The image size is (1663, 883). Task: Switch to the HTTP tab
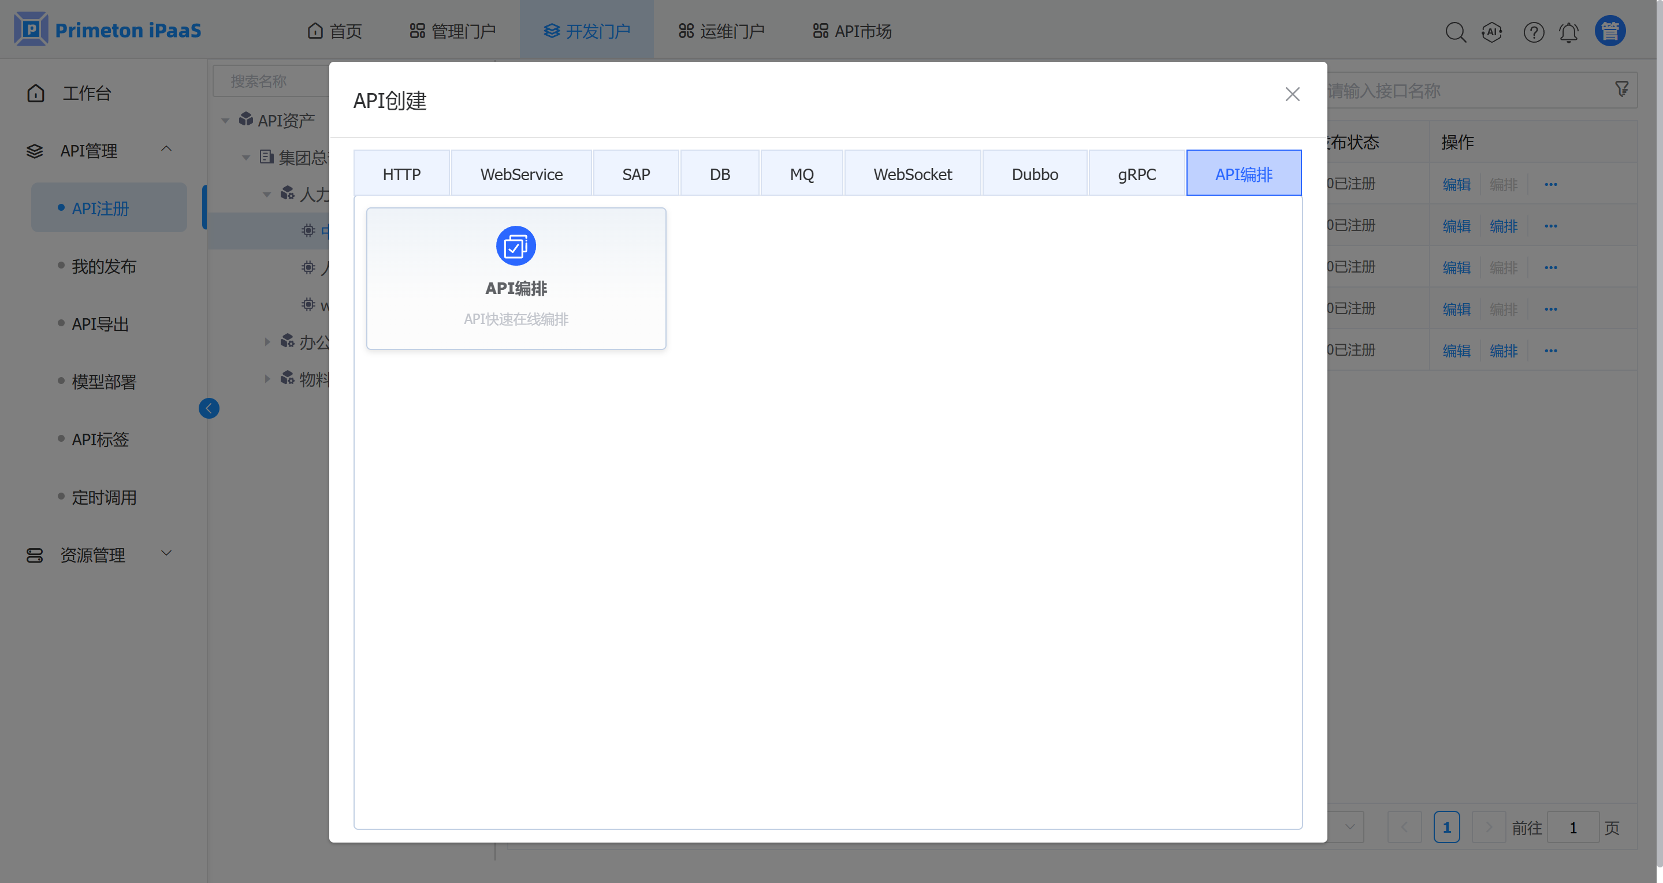coord(401,174)
